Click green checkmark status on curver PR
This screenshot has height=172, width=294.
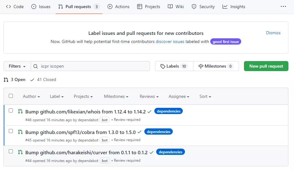click(x=152, y=152)
